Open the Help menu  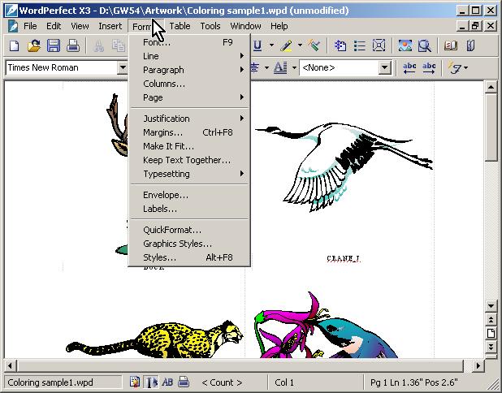[279, 26]
